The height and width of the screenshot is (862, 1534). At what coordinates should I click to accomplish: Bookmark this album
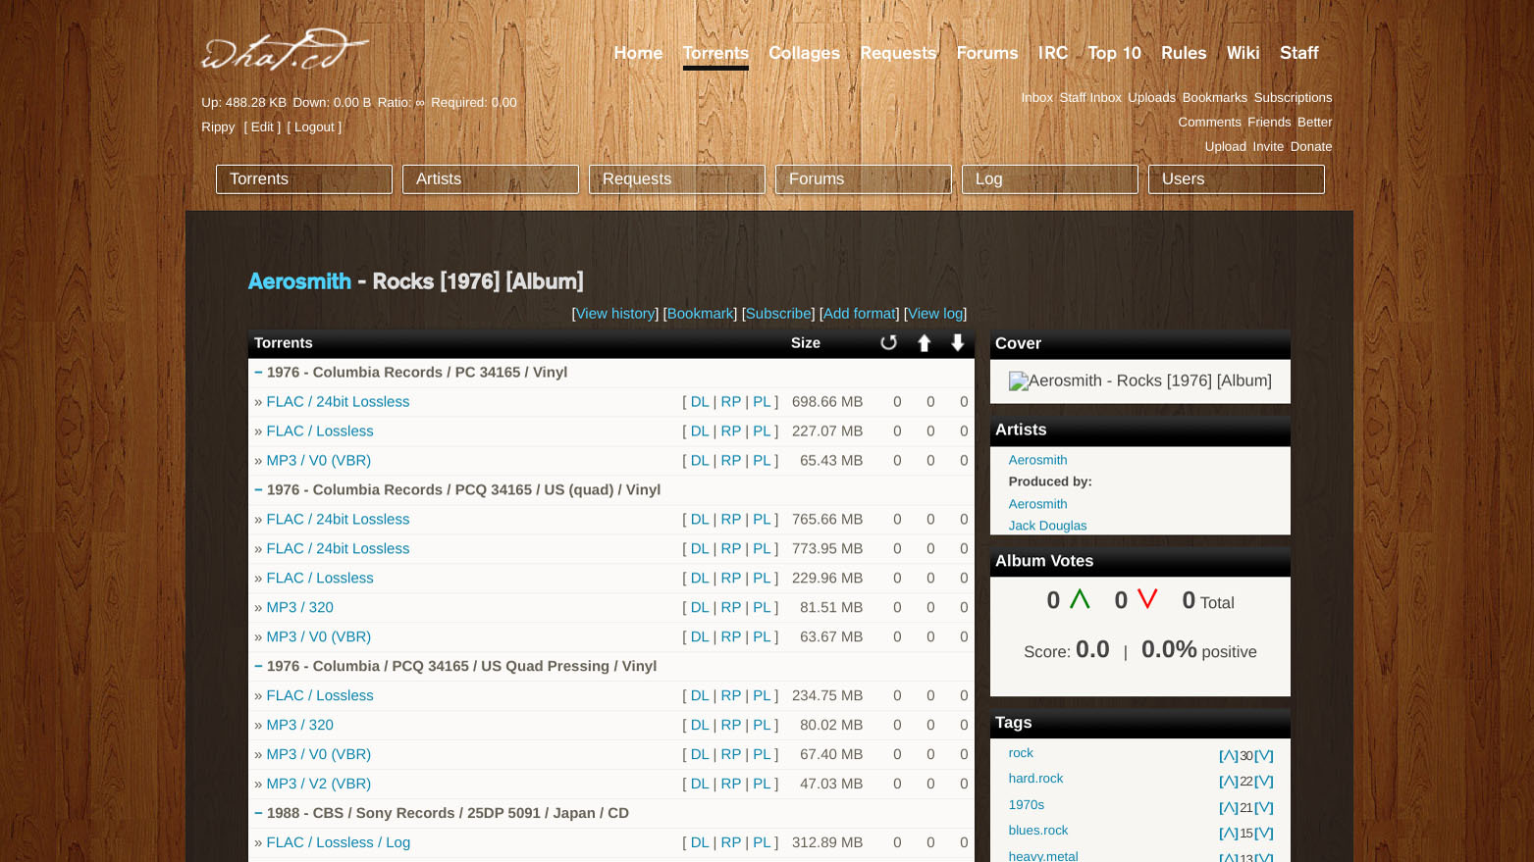tap(701, 314)
